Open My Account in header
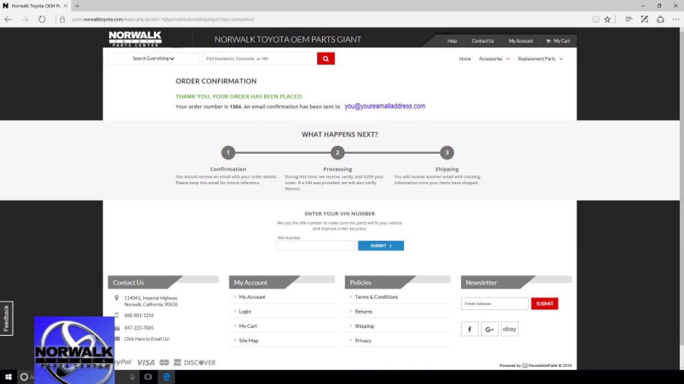Image resolution: width=684 pixels, height=384 pixels. pyautogui.click(x=520, y=41)
